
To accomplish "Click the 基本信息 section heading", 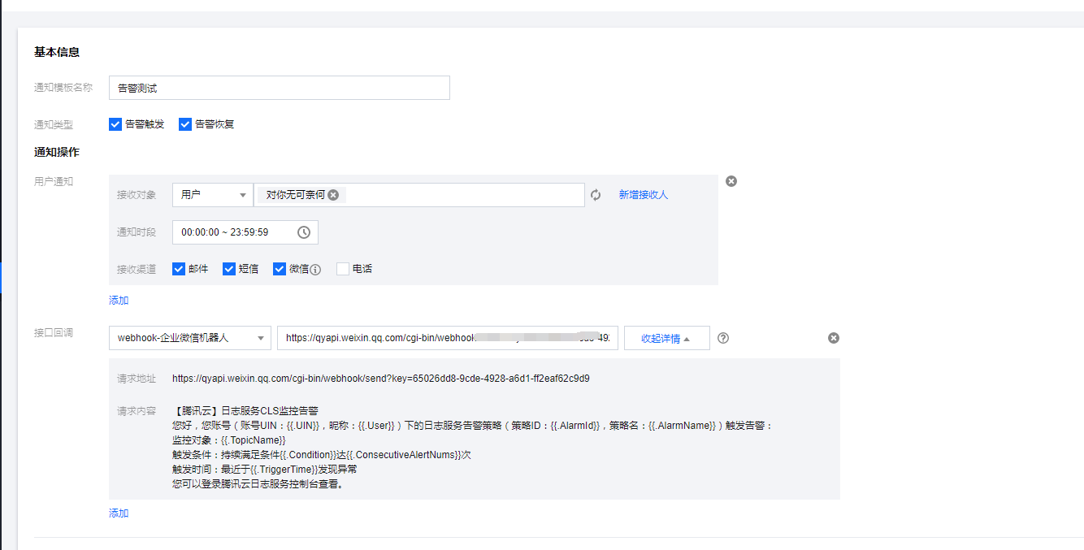I will click(x=57, y=52).
